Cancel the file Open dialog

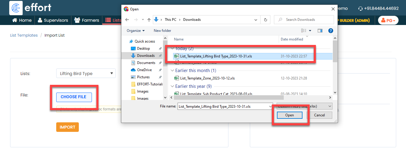(x=319, y=115)
